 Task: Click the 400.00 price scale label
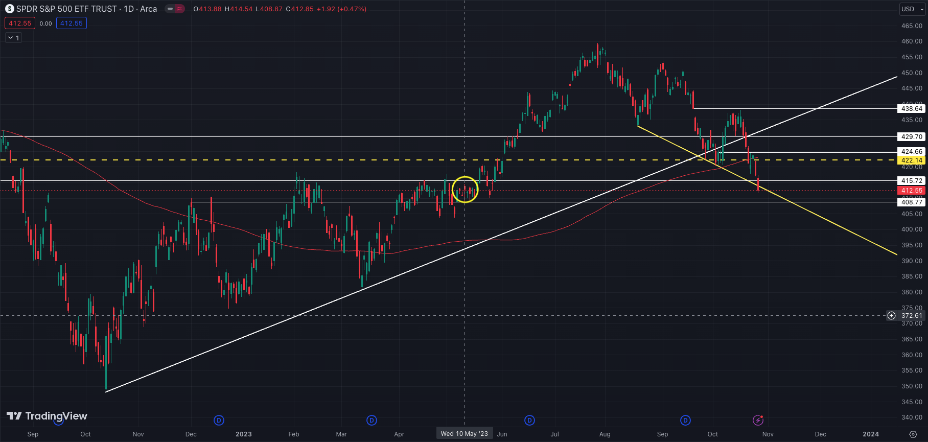click(912, 229)
